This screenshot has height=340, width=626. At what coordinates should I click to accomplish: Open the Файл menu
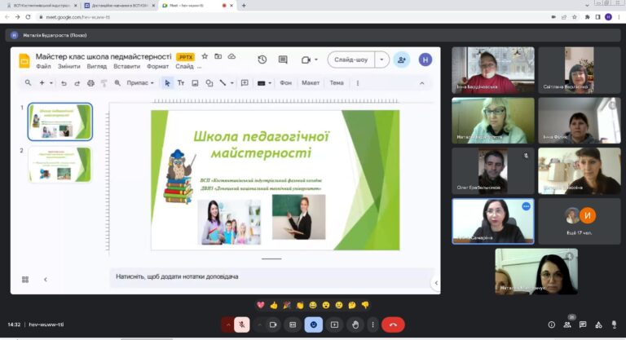point(43,66)
